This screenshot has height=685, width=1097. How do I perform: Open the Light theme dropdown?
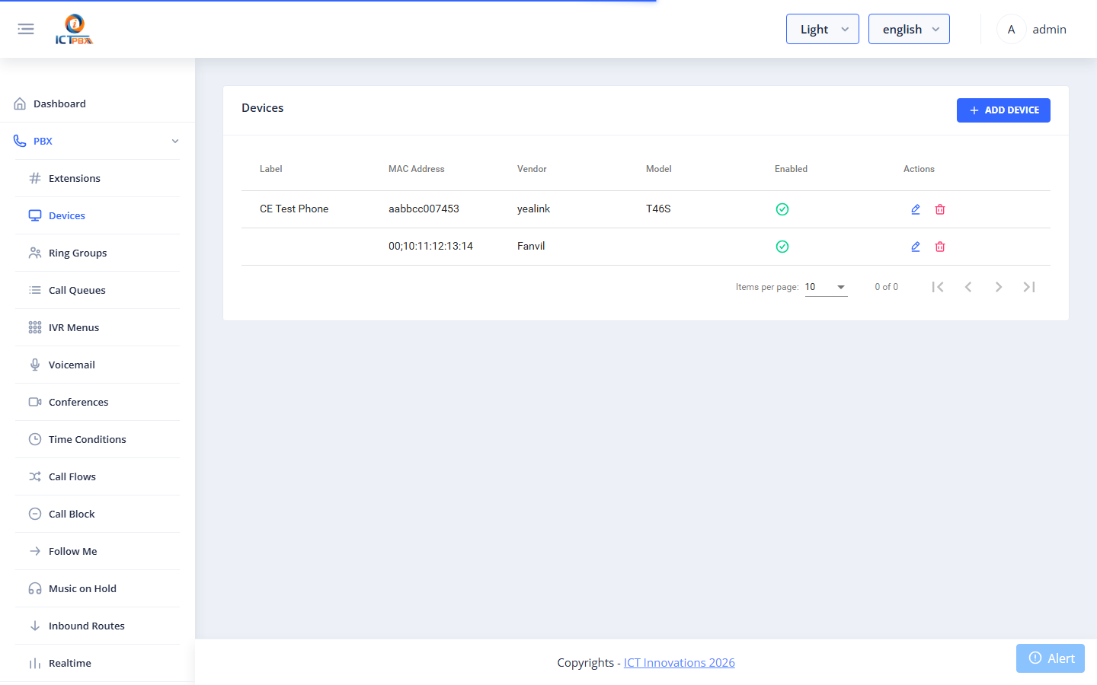823,29
